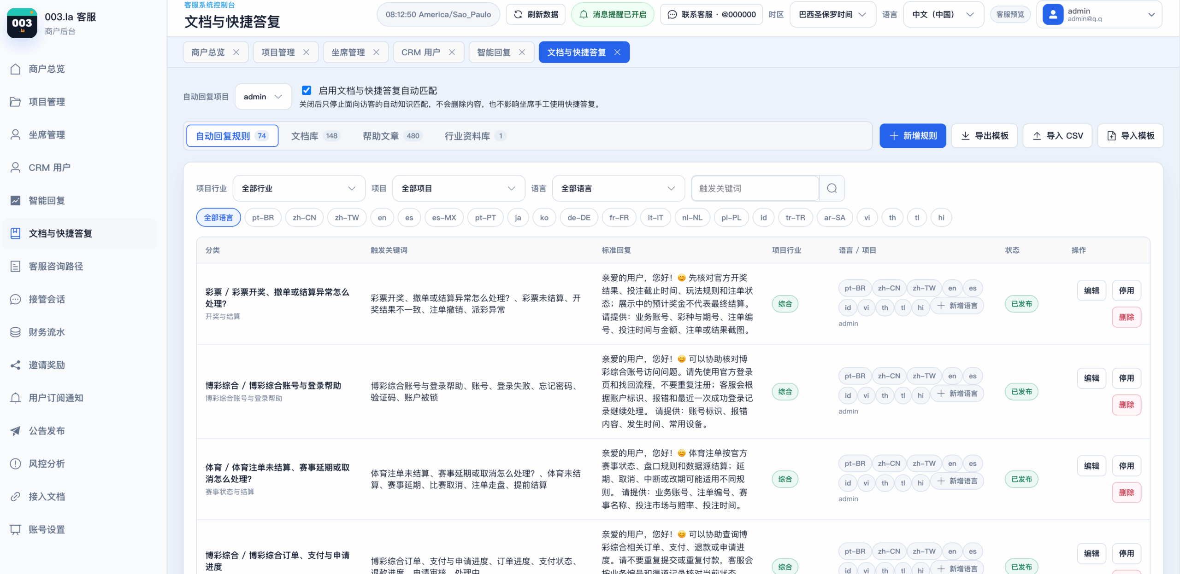1180x574 pixels.
Task: Click the search magnifier icon beside keyword field
Action: click(x=832, y=188)
